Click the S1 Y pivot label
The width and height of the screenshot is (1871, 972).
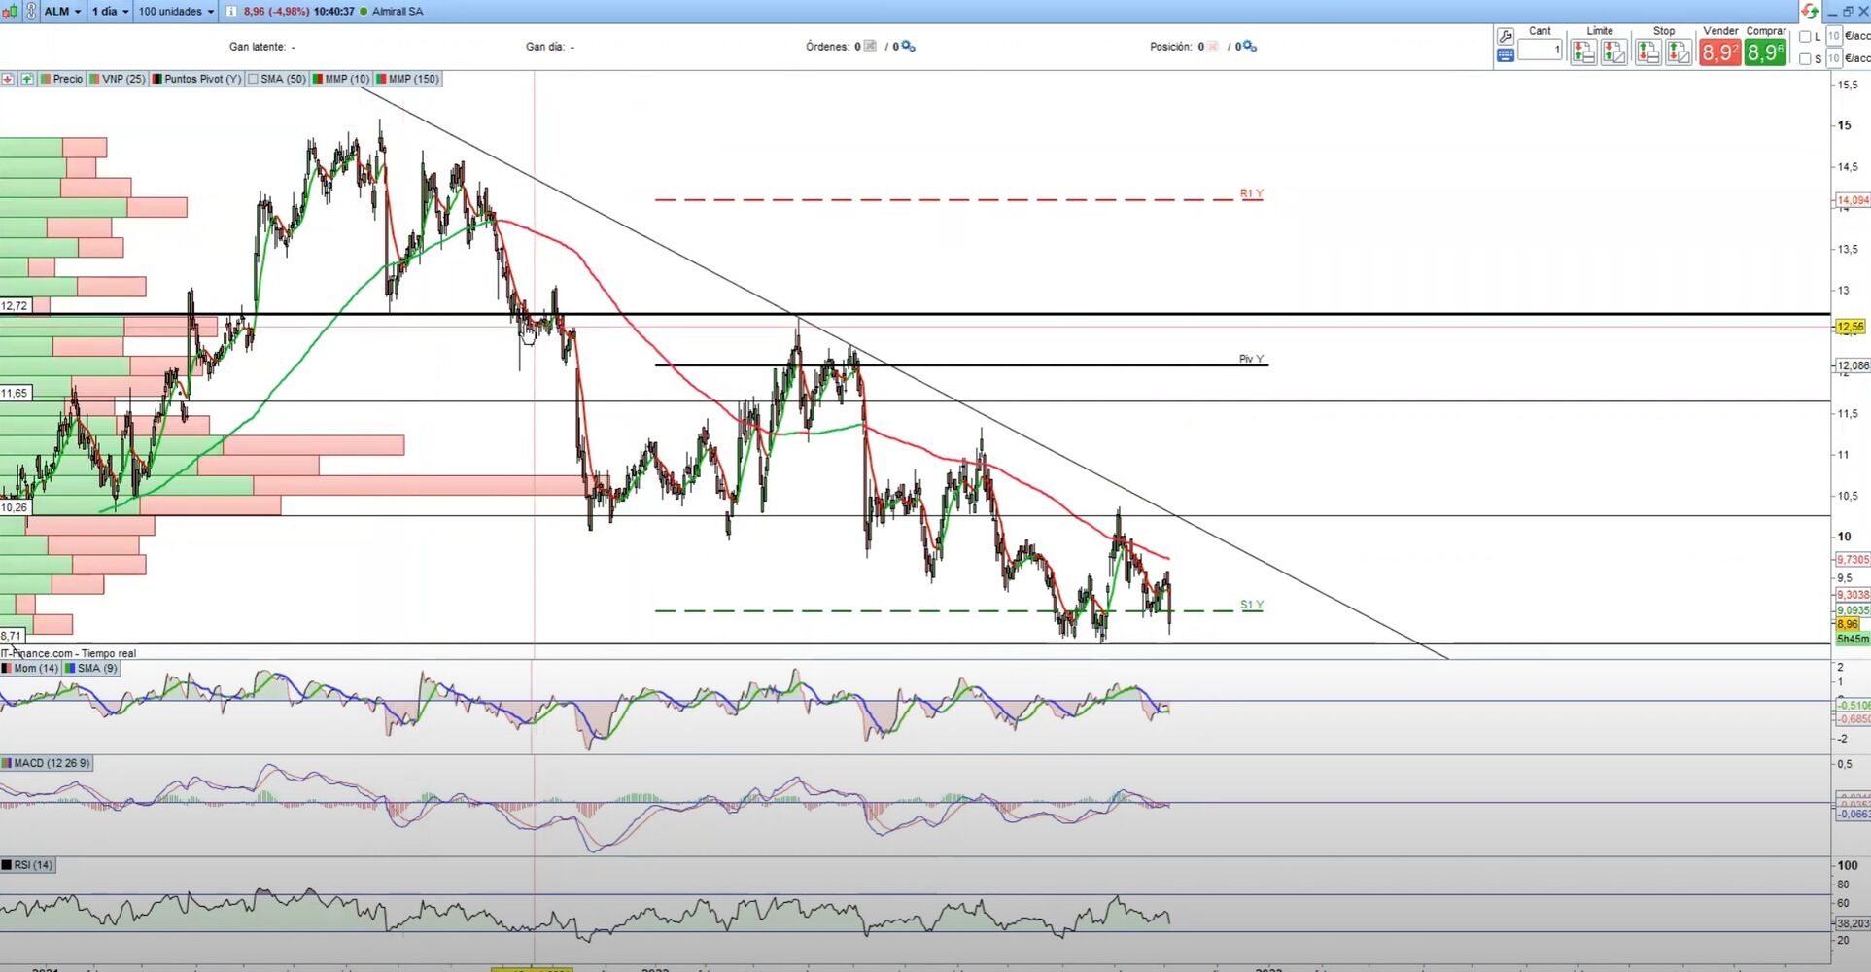[1252, 606]
